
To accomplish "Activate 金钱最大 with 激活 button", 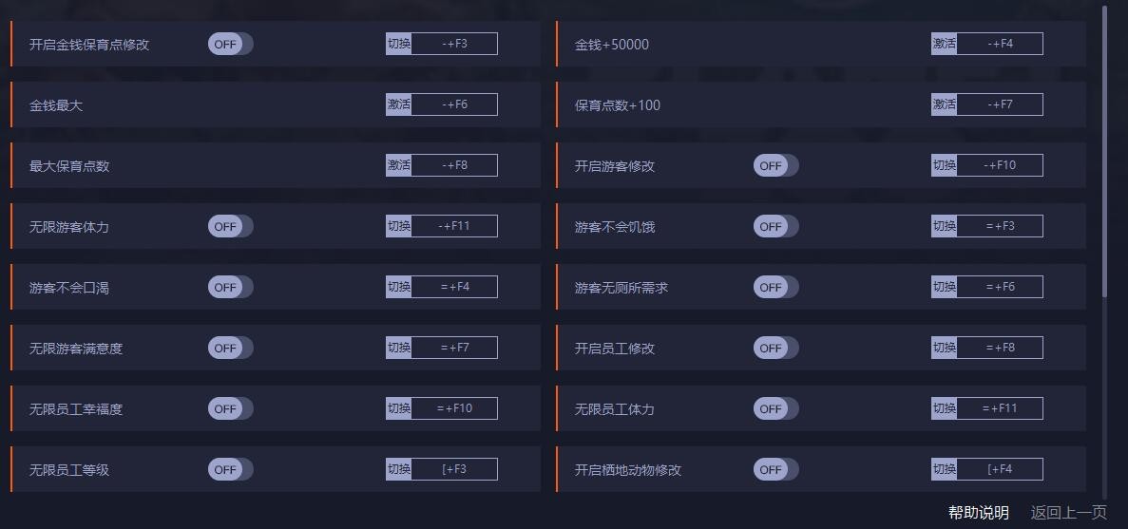I will coord(398,104).
